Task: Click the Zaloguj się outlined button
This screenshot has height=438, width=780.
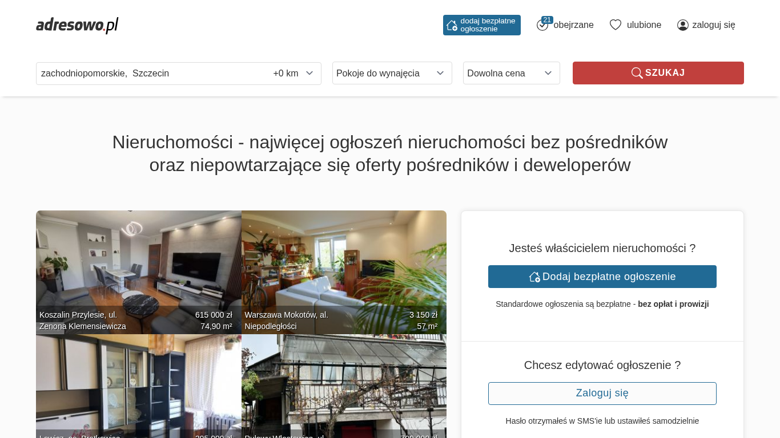Action: click(602, 394)
